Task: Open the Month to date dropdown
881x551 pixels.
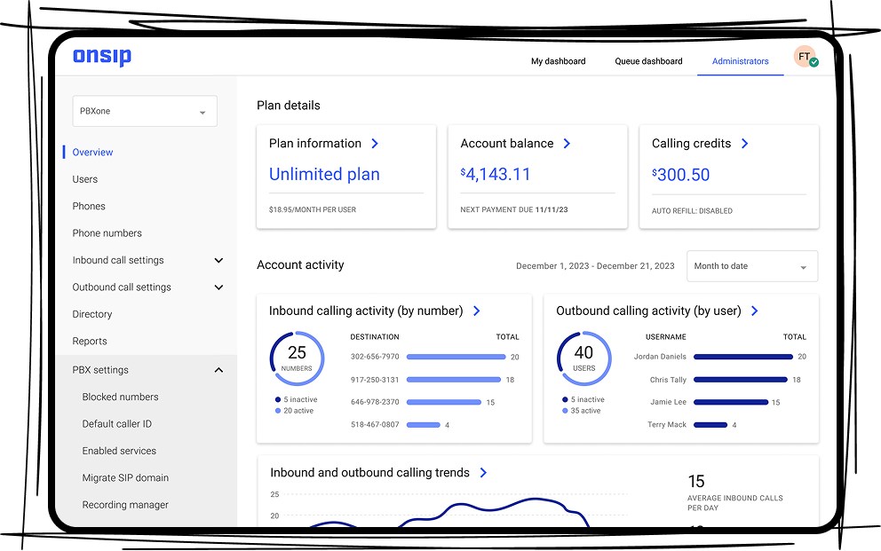Action: coord(751,266)
